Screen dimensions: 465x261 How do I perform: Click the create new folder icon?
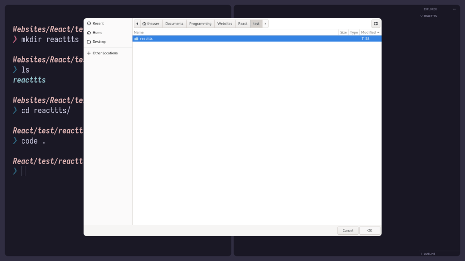pyautogui.click(x=376, y=24)
